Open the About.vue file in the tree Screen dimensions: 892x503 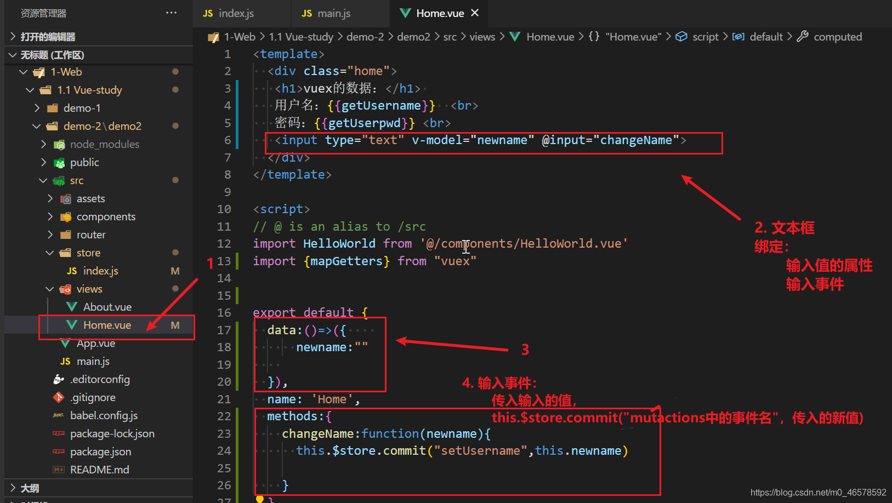click(107, 307)
